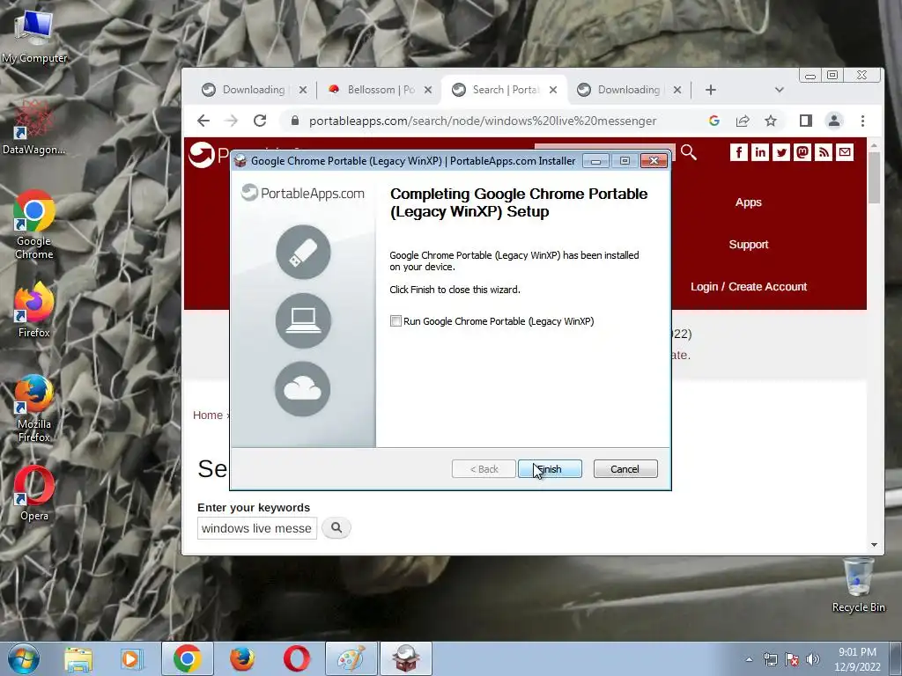Image resolution: width=902 pixels, height=676 pixels.
Task: Open Windows Explorer from taskbar
Action: pyautogui.click(x=78, y=658)
